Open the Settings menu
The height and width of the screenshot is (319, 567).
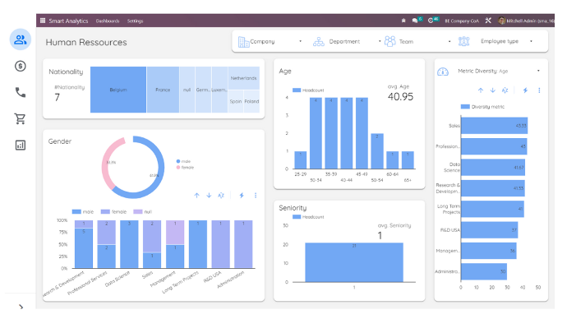[135, 21]
